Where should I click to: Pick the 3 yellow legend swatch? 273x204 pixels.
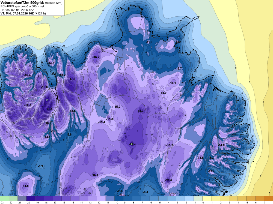233,199
